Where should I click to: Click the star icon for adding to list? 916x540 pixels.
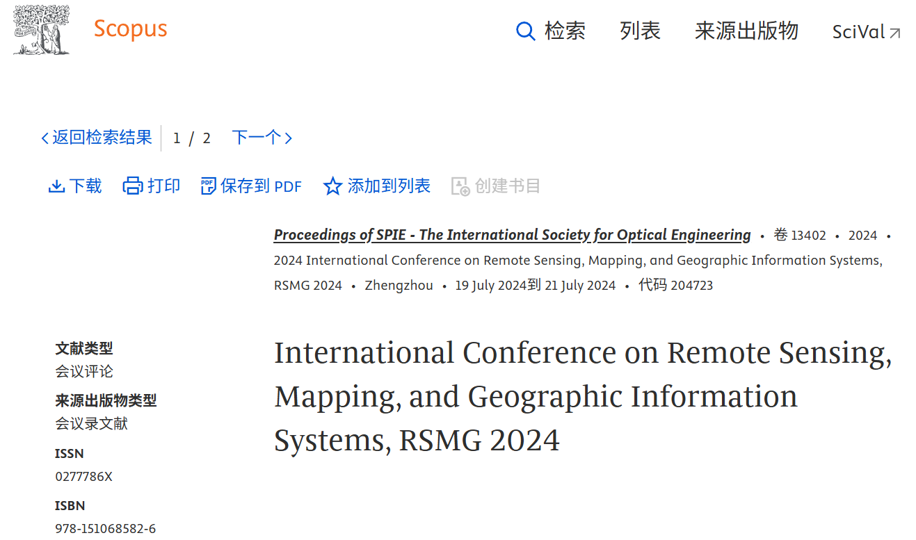coord(332,186)
